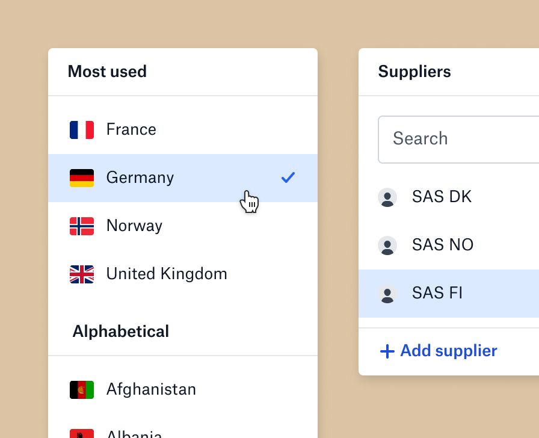Uncheck the checkmark next to Germany

click(x=288, y=177)
